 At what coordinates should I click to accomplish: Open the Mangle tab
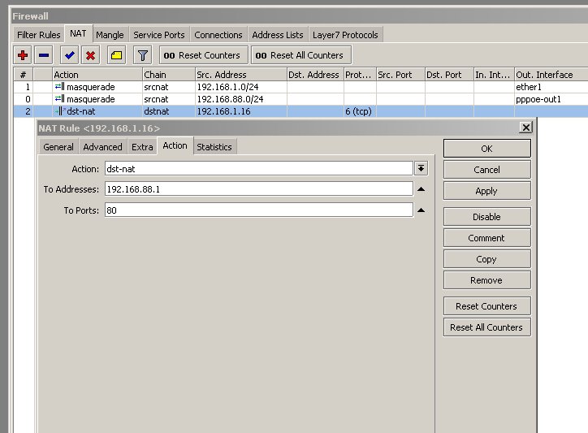click(110, 35)
